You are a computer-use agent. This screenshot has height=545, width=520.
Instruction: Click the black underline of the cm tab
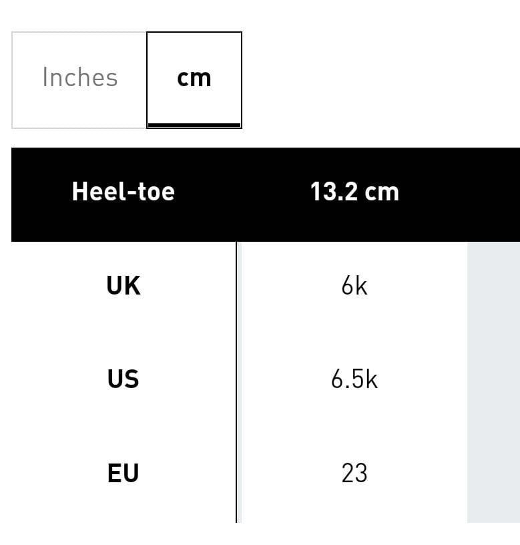[x=194, y=125]
